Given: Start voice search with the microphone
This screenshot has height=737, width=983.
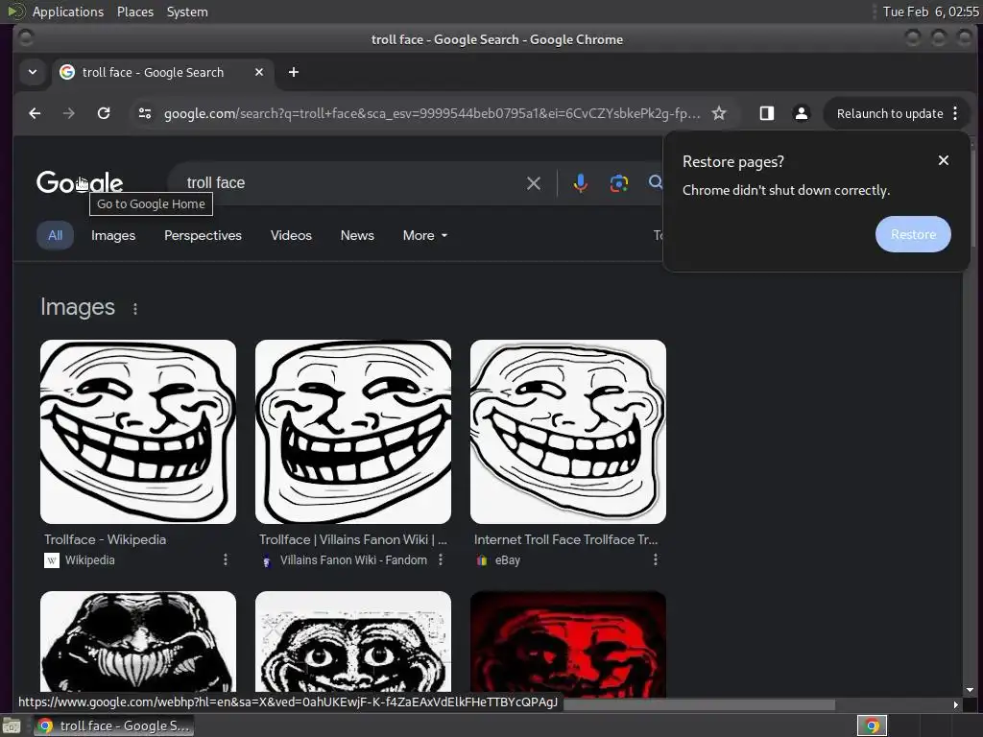Looking at the screenshot, I should click(581, 183).
